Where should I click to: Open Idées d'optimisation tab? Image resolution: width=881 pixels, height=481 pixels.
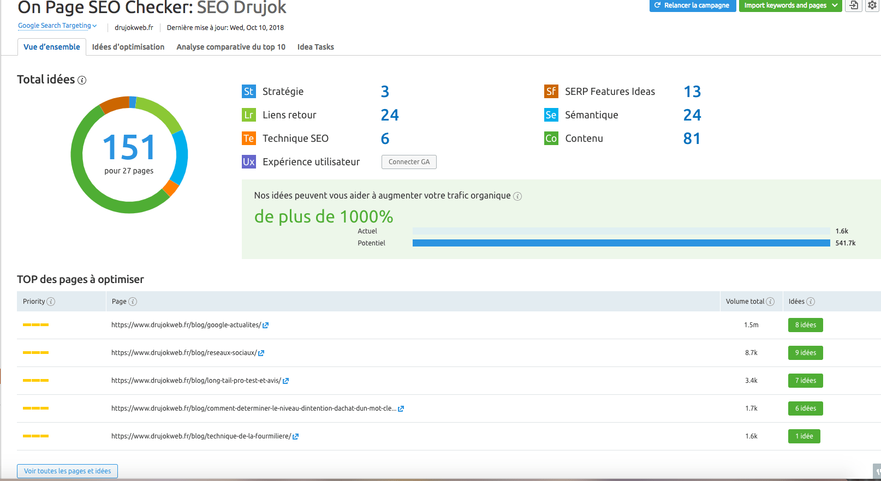click(x=128, y=47)
